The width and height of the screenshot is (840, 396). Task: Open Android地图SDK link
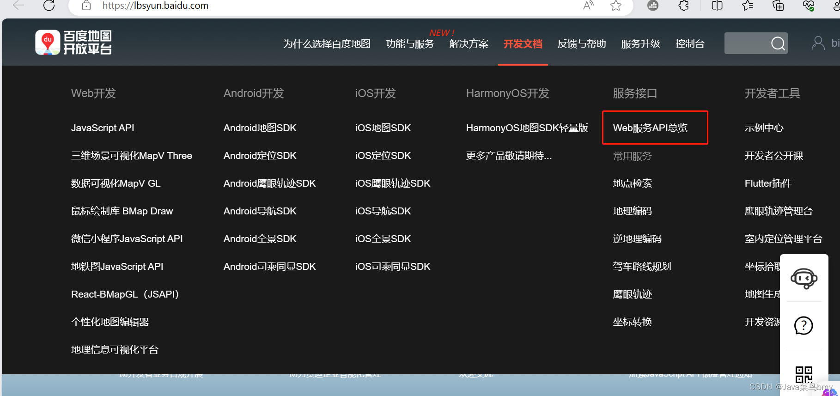(x=260, y=128)
